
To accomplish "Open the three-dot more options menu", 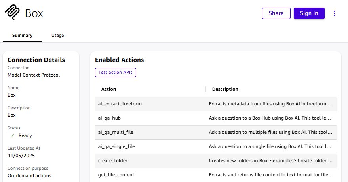I will click(x=335, y=13).
